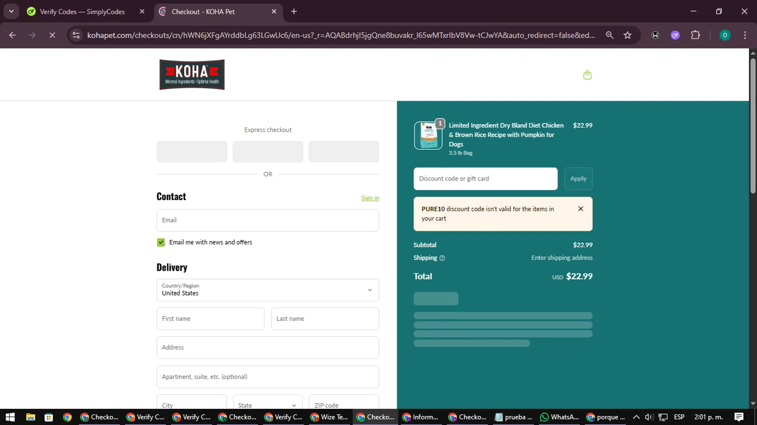
Task: Open the W extension icon
Action: (655, 35)
